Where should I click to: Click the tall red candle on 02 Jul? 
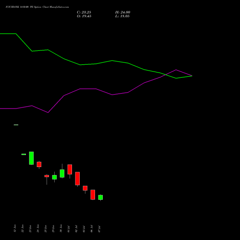tap(77, 179)
